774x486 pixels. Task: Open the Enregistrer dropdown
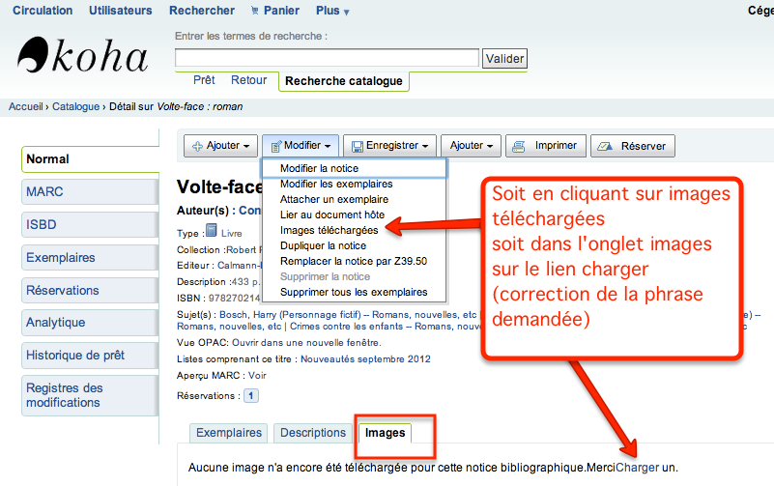point(390,146)
